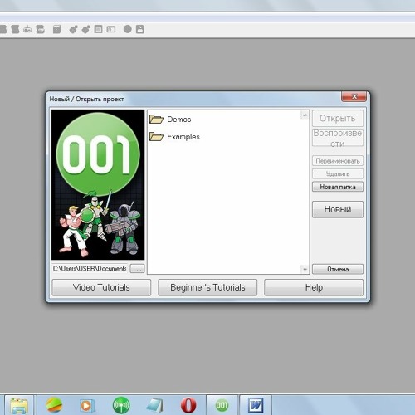Viewport: 415px width, 415px height.
Task: Select the Examples folder
Action: [x=174, y=137]
